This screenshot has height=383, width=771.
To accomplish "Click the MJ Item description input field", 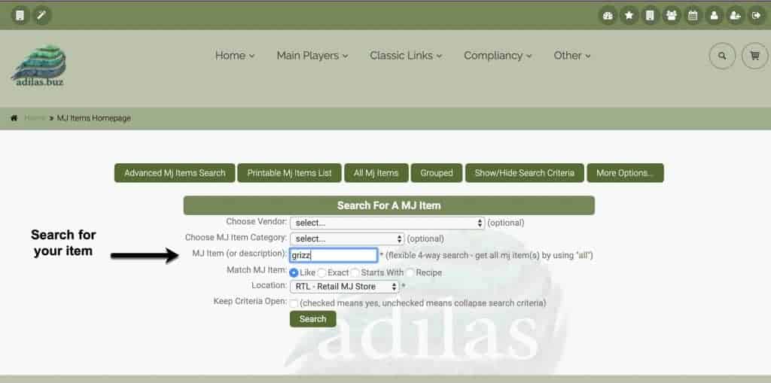I will click(x=334, y=255).
